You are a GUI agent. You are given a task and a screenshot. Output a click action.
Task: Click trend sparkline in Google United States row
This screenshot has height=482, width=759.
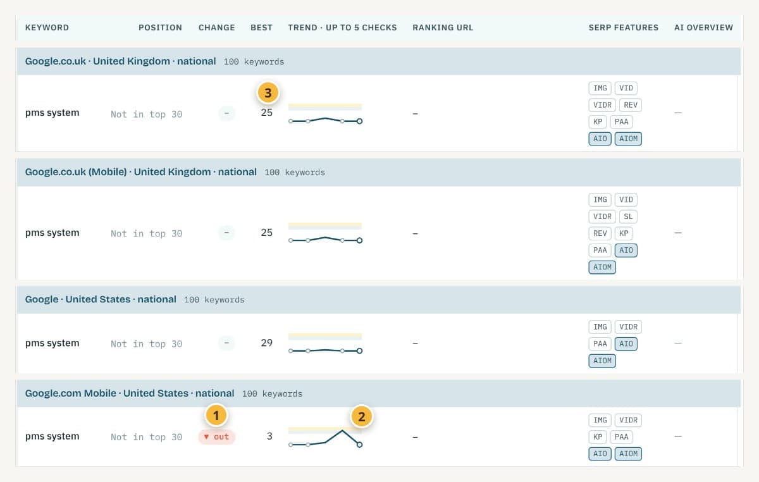325,343
